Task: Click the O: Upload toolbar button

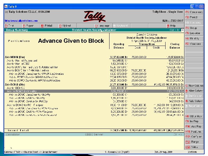Action: click(67, 26)
